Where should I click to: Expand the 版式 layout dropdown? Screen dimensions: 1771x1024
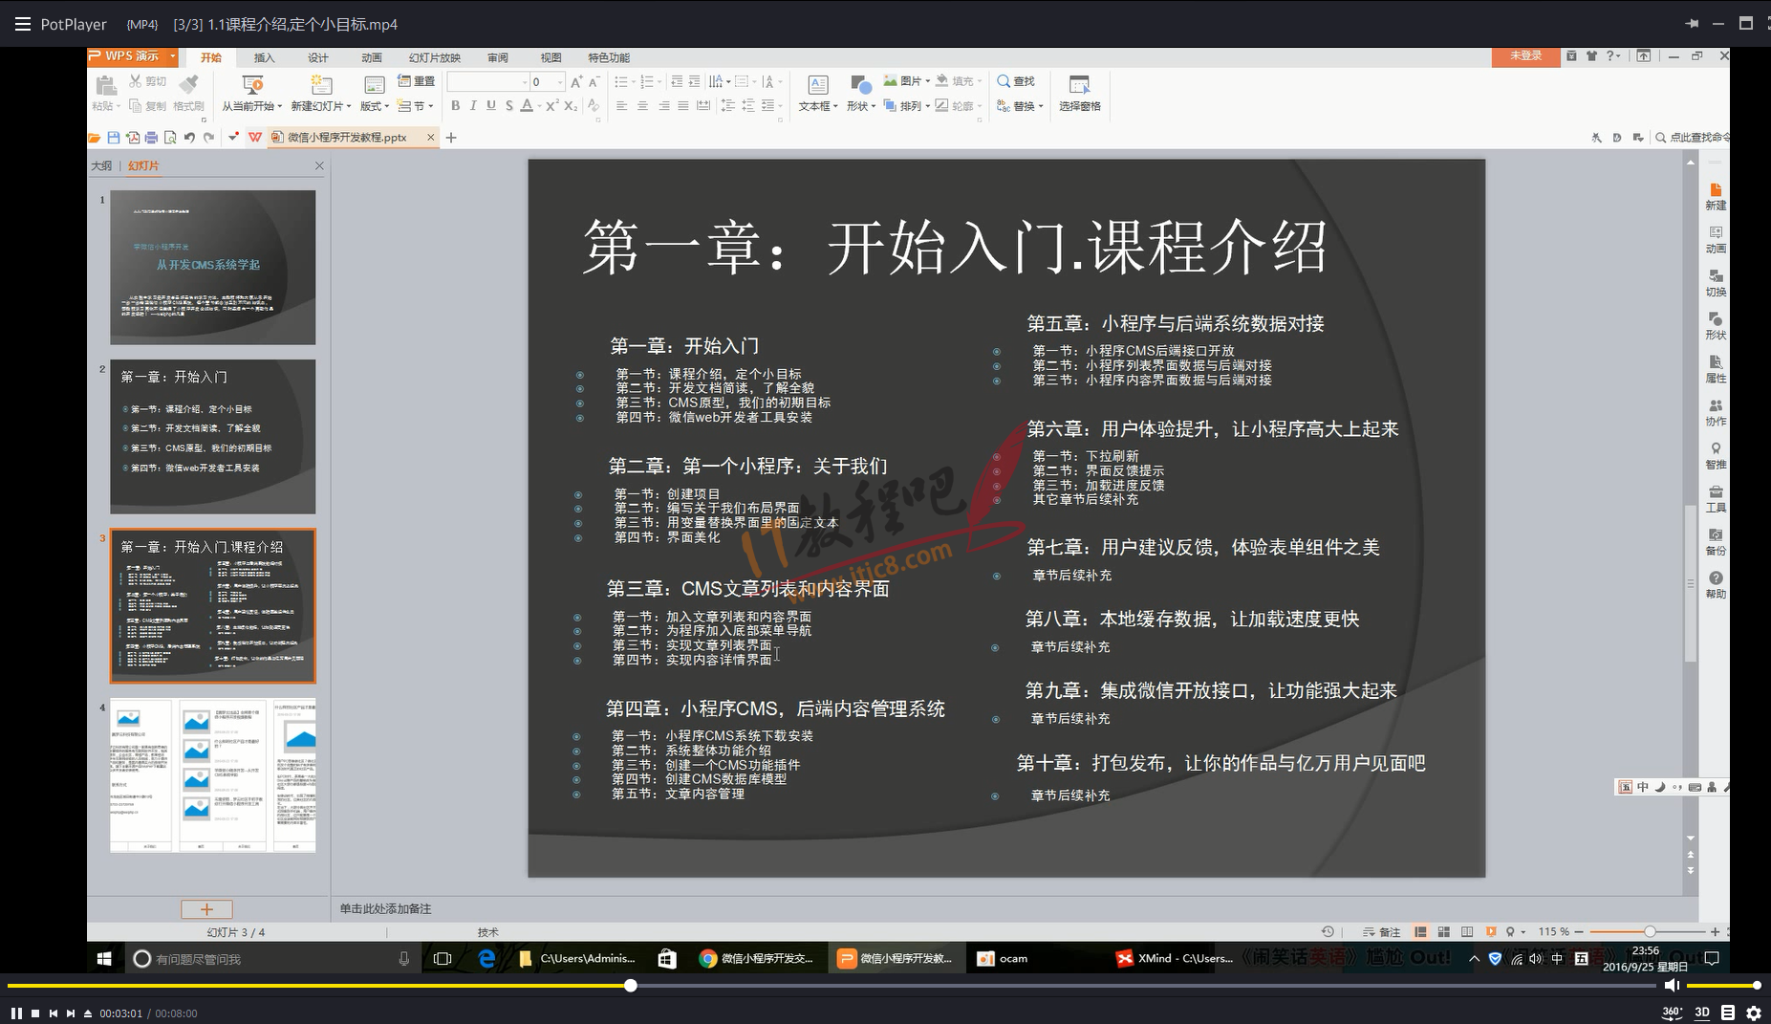tap(375, 105)
